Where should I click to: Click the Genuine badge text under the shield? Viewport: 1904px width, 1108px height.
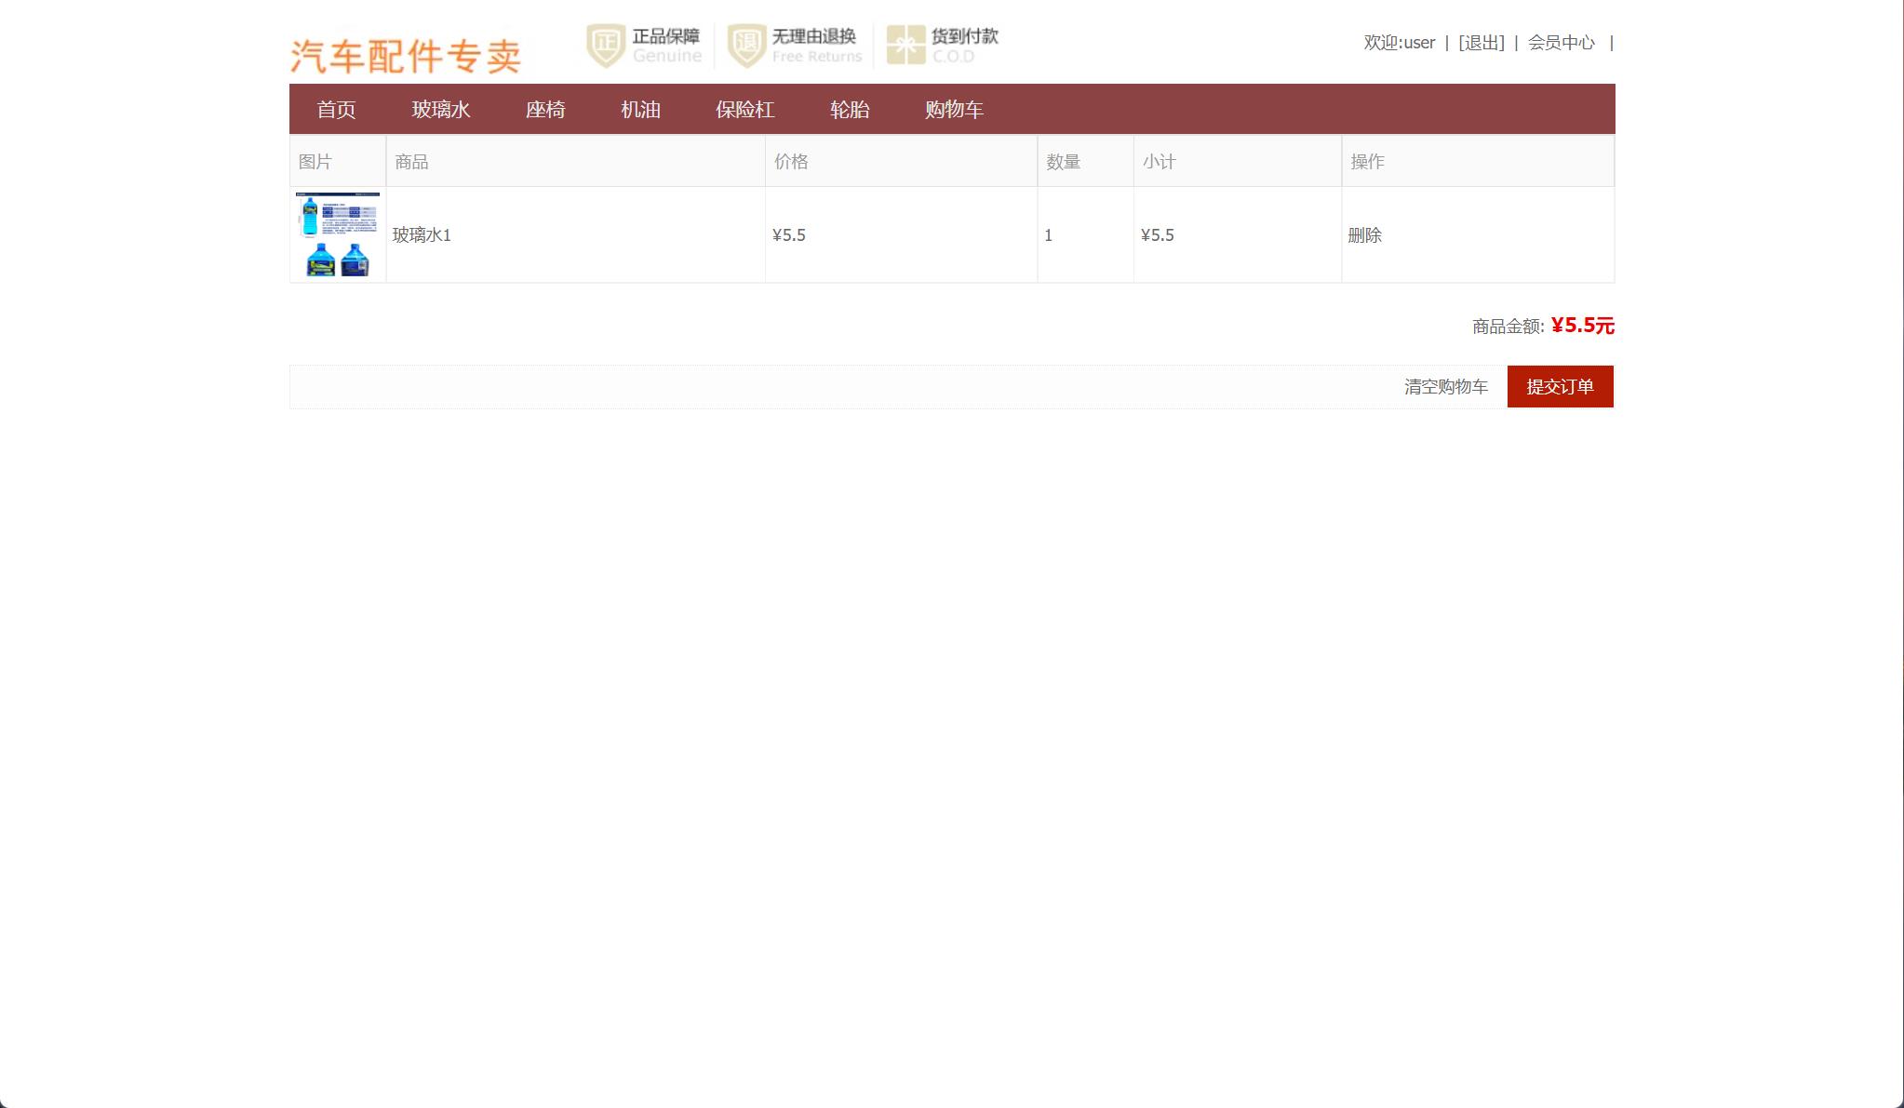(x=666, y=55)
